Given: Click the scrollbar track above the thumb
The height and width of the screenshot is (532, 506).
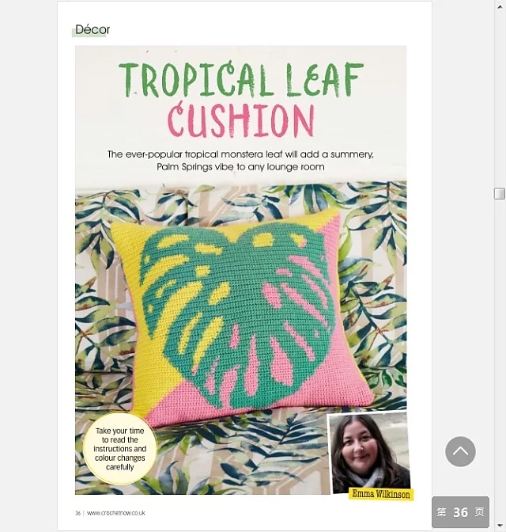Looking at the screenshot, I should pos(500,98).
